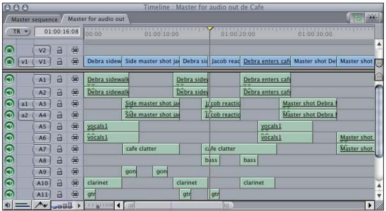Toggle Auto Select on track A3
This screenshot has width=386, height=211.
[x=75, y=104]
